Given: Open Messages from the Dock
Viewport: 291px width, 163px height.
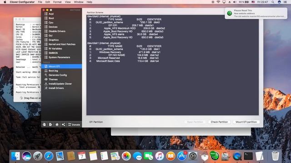Looking at the screenshot, I should 137,156.
